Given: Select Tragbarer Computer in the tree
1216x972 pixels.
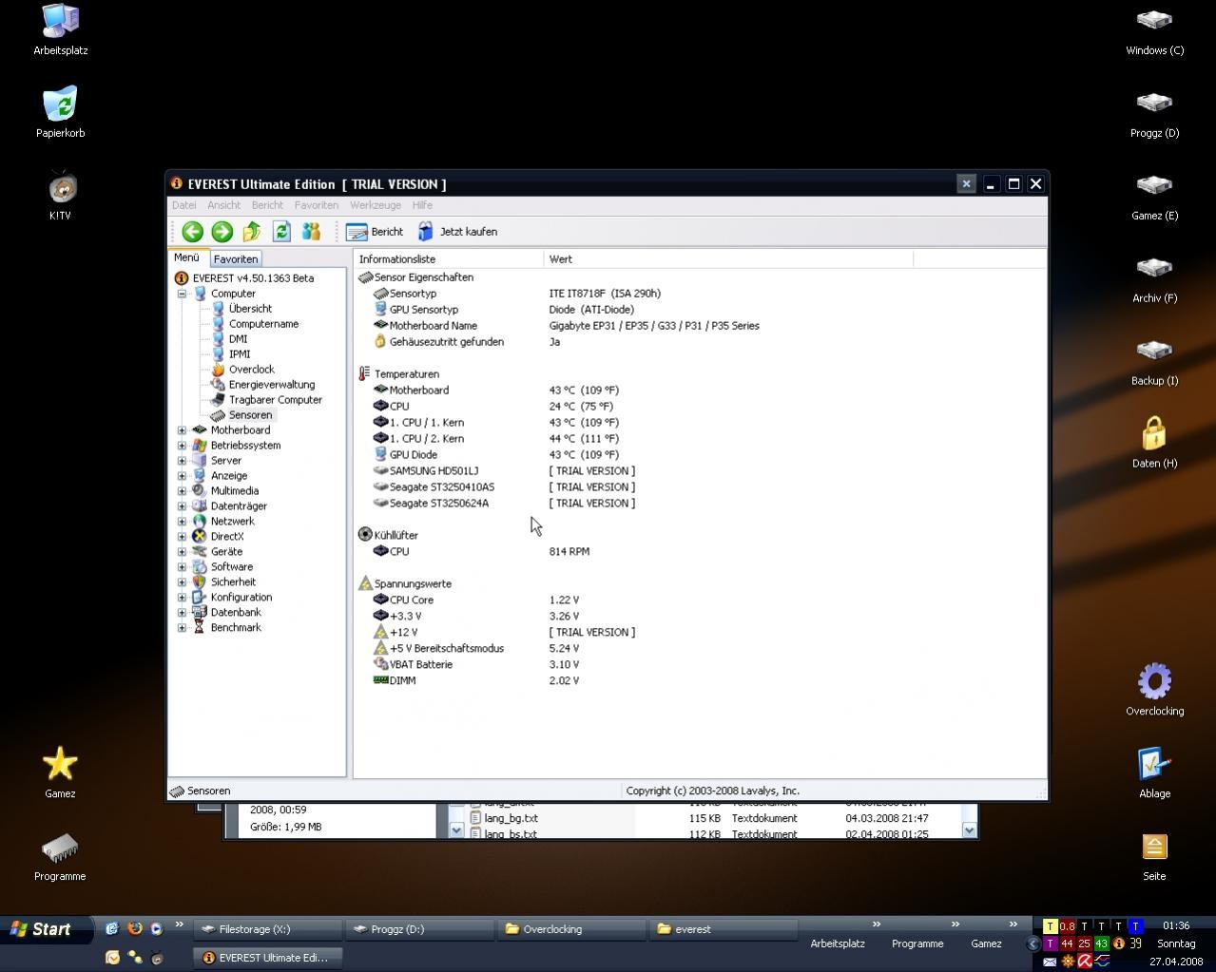Looking at the screenshot, I should [275, 400].
